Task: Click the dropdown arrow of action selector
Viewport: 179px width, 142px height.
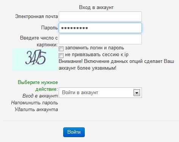Action: click(x=137, y=93)
